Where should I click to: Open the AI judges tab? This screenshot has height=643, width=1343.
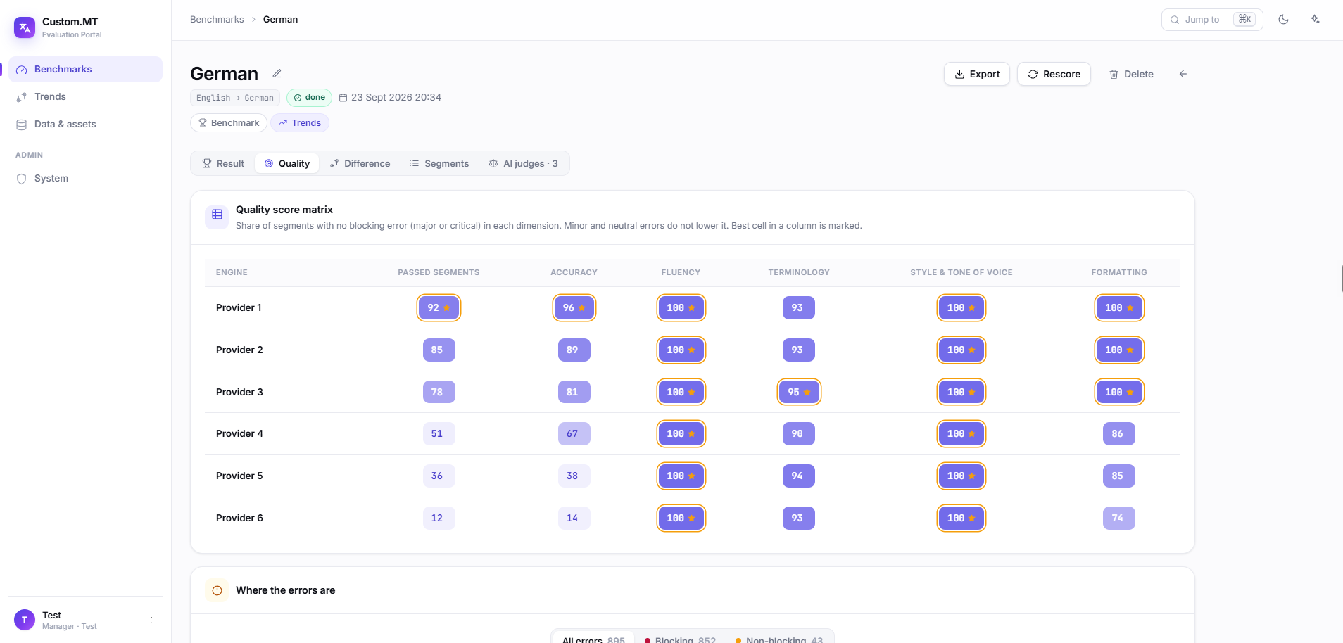tap(523, 163)
